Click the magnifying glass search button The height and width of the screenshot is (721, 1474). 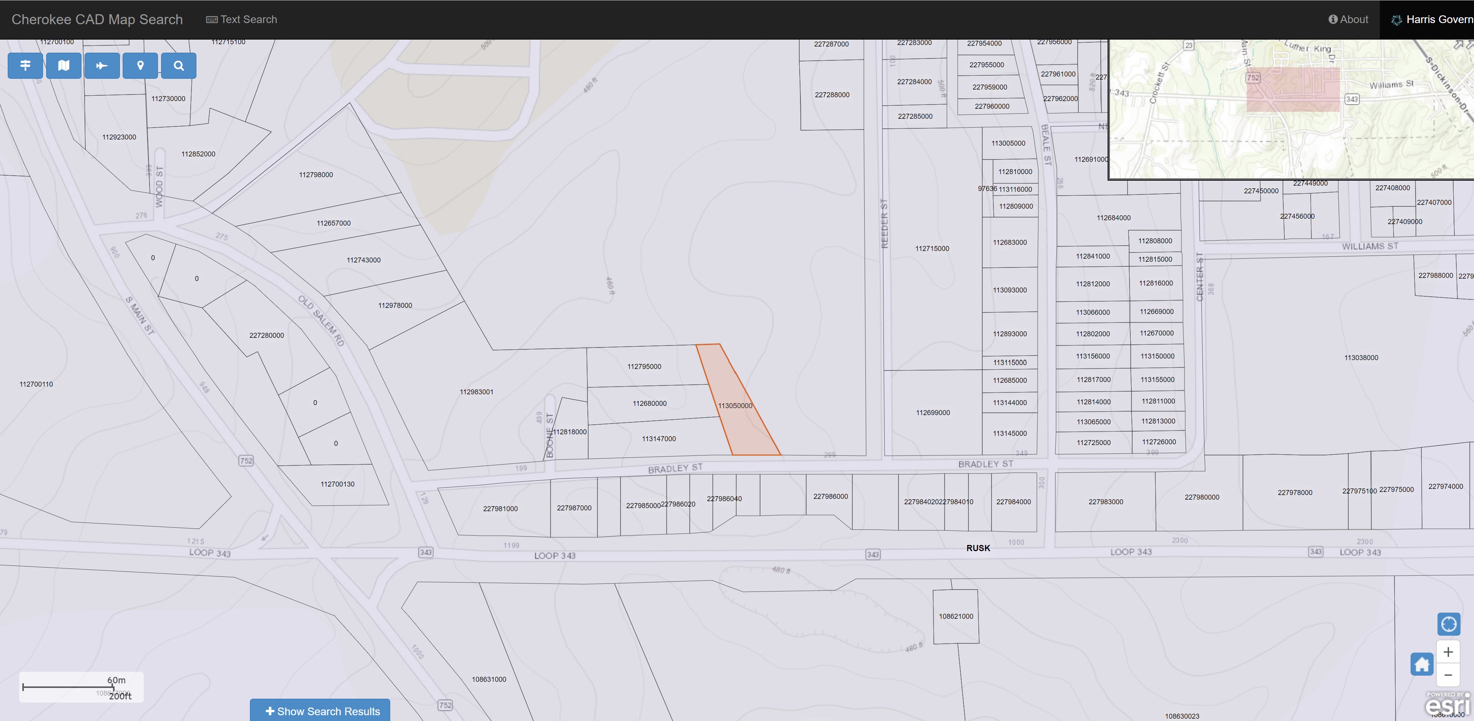point(178,65)
